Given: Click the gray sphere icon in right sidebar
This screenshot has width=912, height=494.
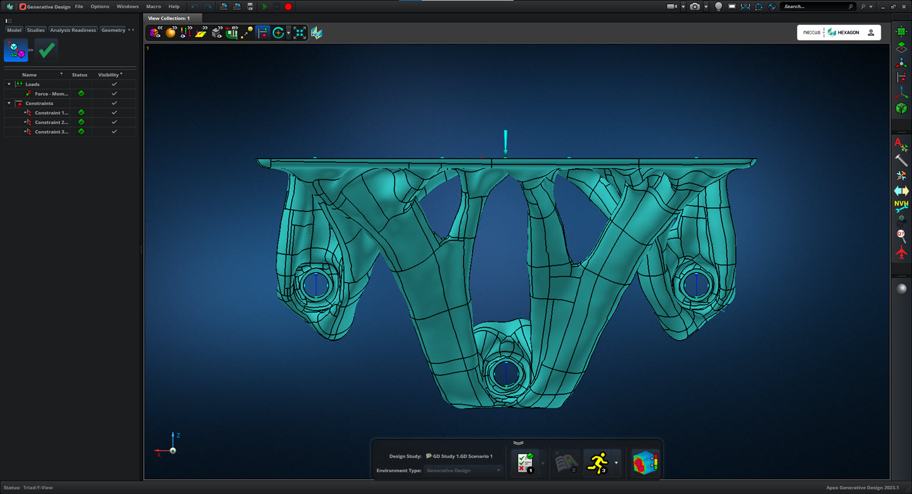Looking at the screenshot, I should [901, 289].
